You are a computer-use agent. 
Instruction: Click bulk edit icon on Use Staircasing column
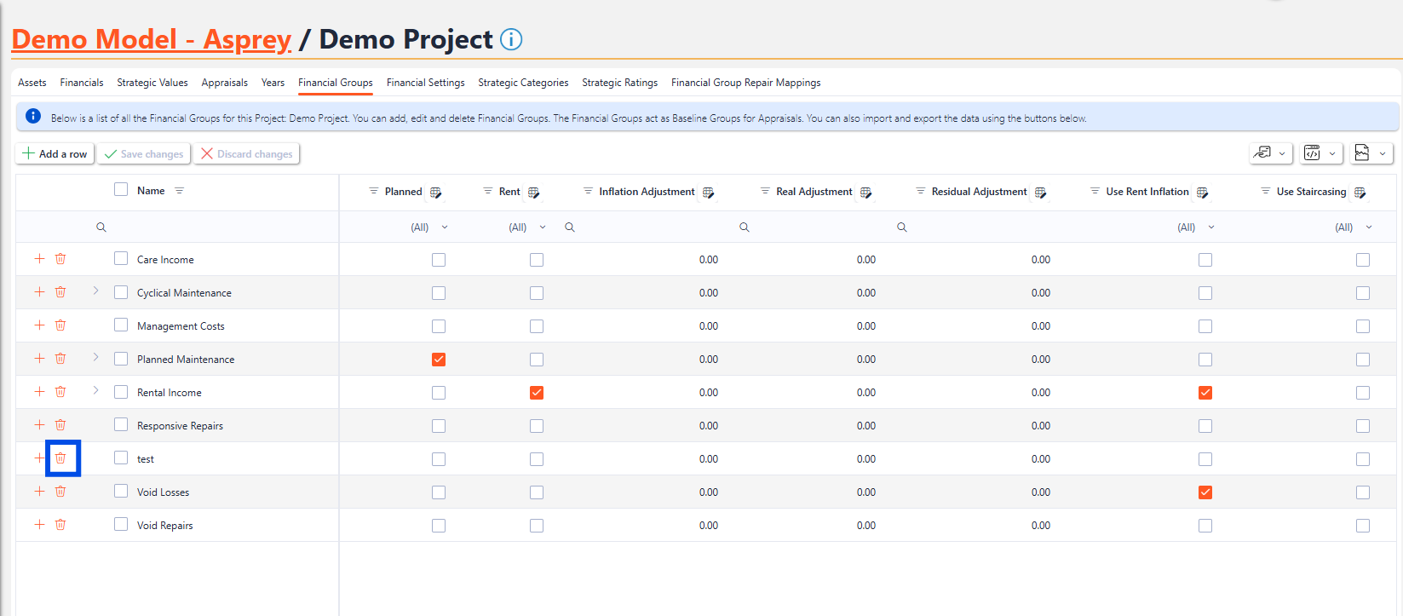[1360, 193]
